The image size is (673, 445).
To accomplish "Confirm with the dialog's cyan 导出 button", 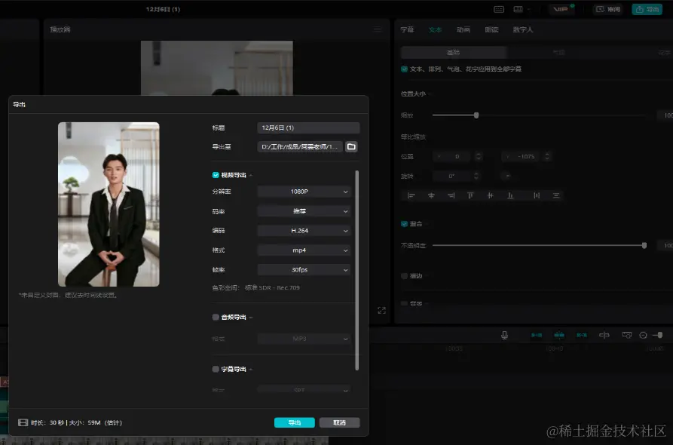I will [x=295, y=422].
